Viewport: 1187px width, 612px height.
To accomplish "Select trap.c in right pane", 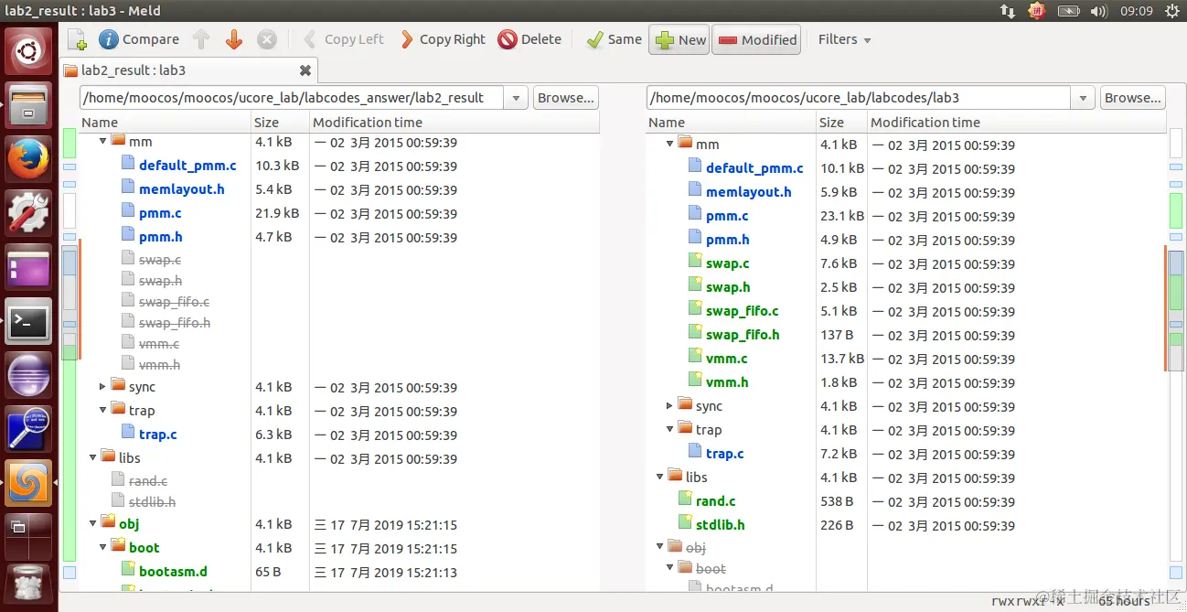I will pos(724,454).
